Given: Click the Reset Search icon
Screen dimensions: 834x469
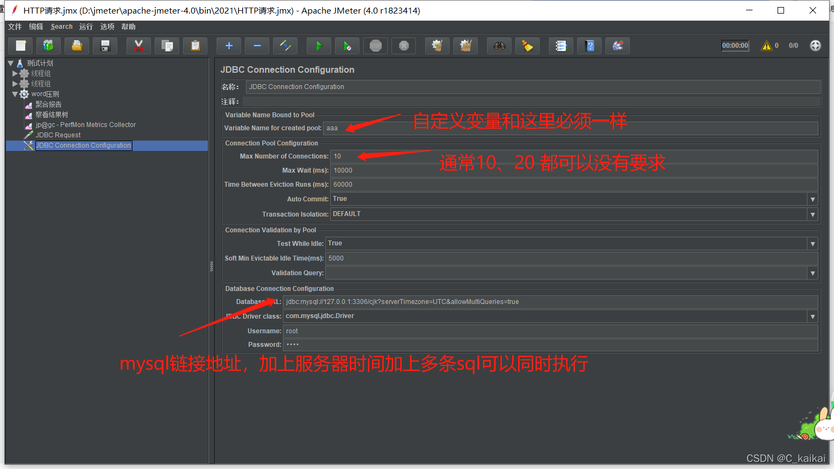Looking at the screenshot, I should pyautogui.click(x=528, y=46).
